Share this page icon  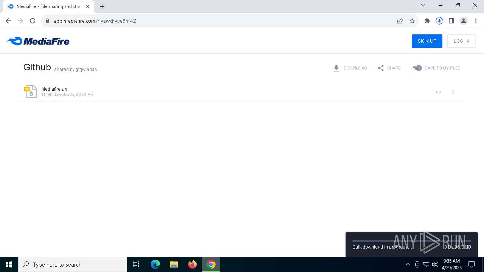400,21
